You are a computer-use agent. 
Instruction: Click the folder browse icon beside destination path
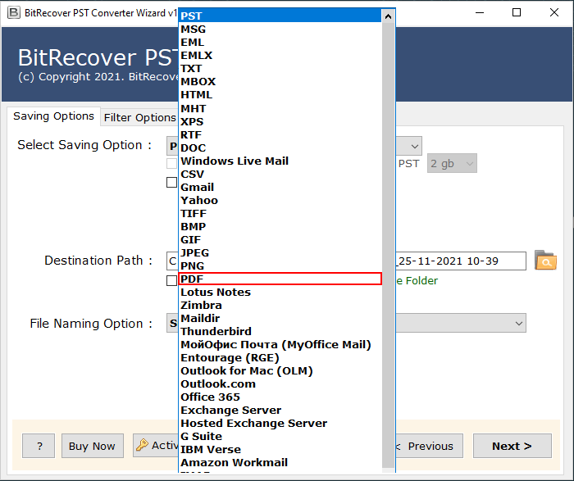pos(545,261)
